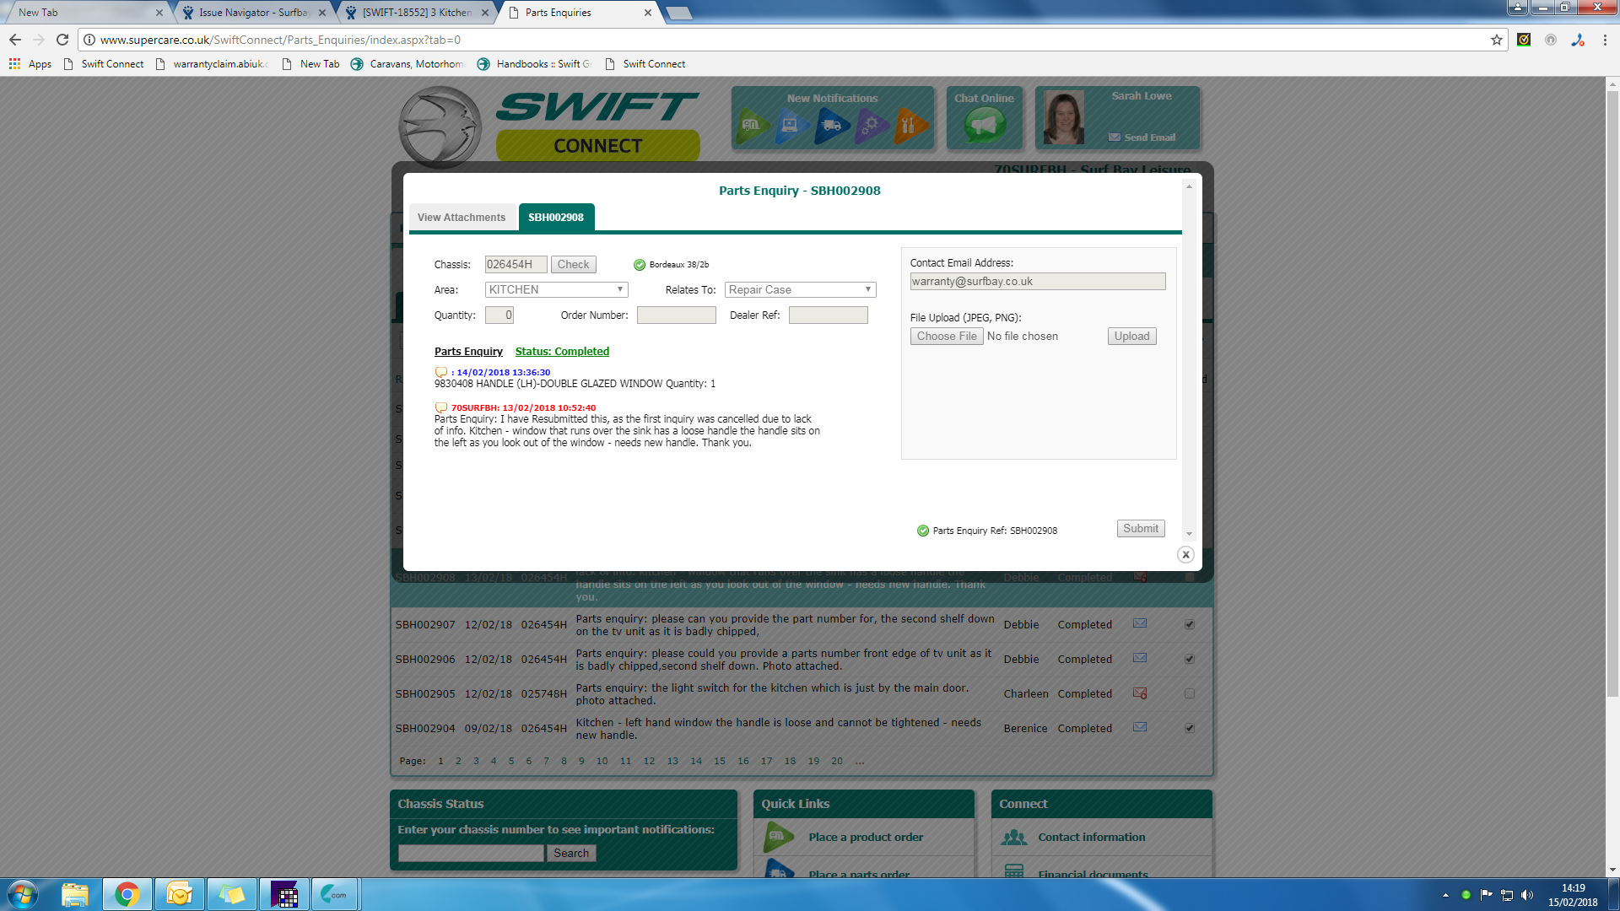Click envelope icon on SBH002907 row

click(1140, 624)
